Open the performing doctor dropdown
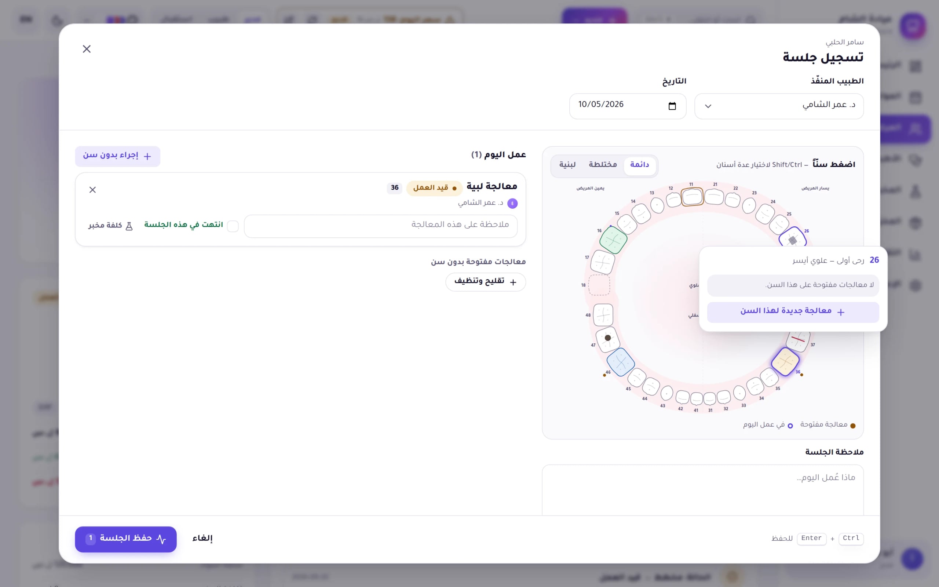The image size is (939, 587). point(779,106)
